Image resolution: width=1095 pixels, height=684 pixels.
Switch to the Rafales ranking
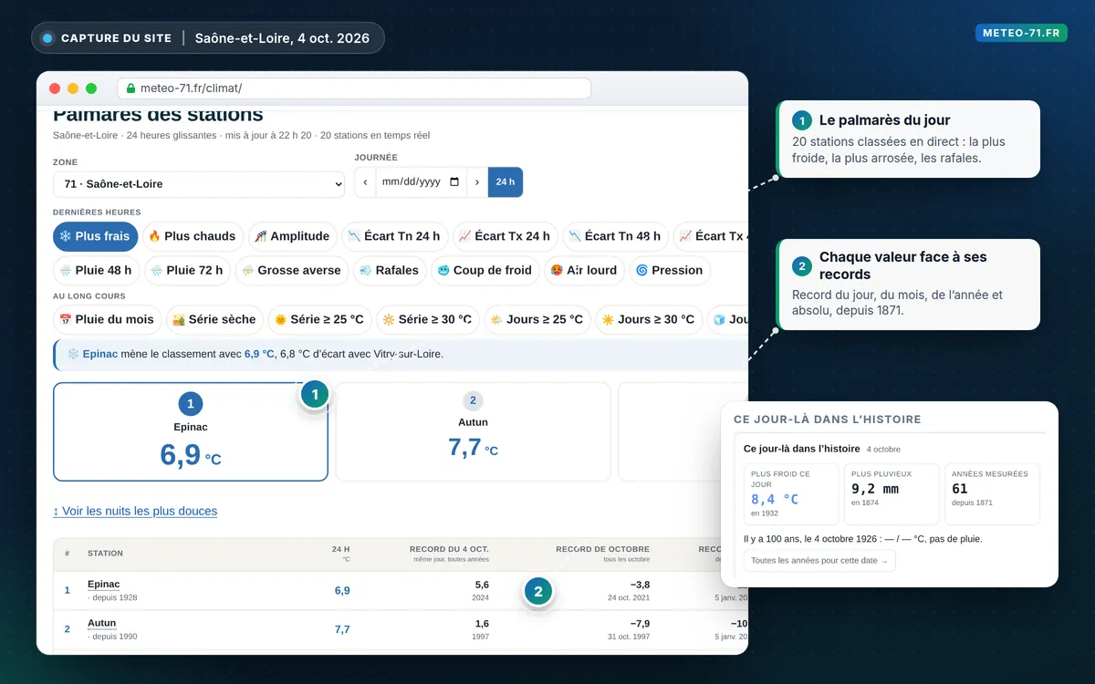point(390,270)
